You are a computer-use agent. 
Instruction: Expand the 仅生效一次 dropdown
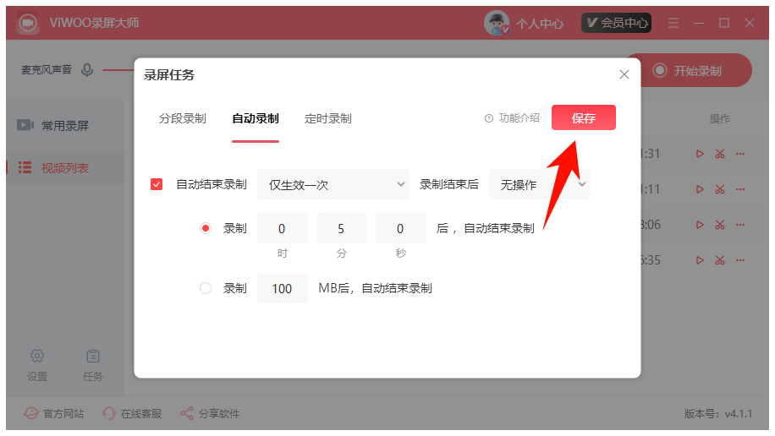(x=333, y=185)
